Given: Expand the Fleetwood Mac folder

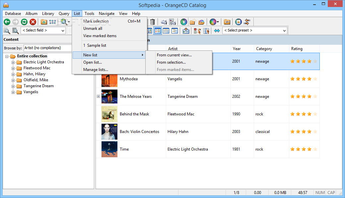Looking at the screenshot, I should (13, 68).
